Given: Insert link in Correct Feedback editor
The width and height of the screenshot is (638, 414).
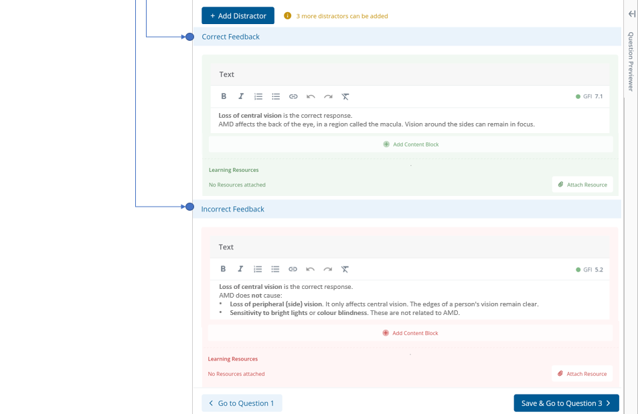Looking at the screenshot, I should (293, 96).
